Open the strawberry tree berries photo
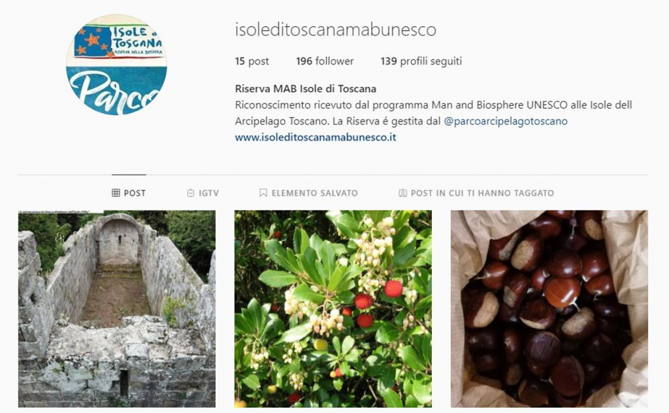669x413 pixels. (x=333, y=309)
